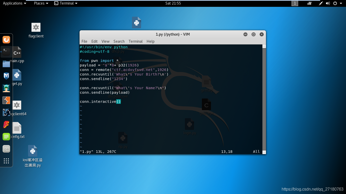Launch Armitage, the anime girl dock icon

(x=6, y=88)
